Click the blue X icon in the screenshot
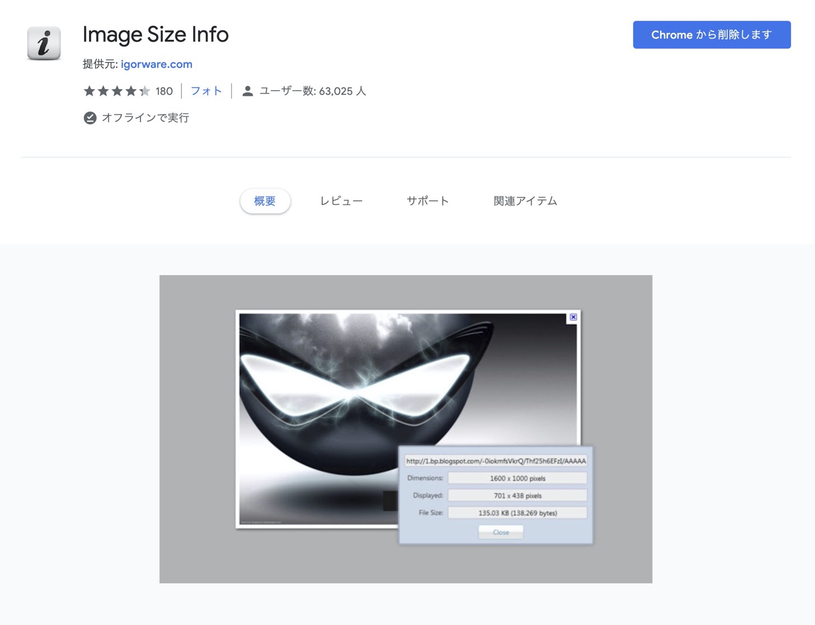 point(573,317)
